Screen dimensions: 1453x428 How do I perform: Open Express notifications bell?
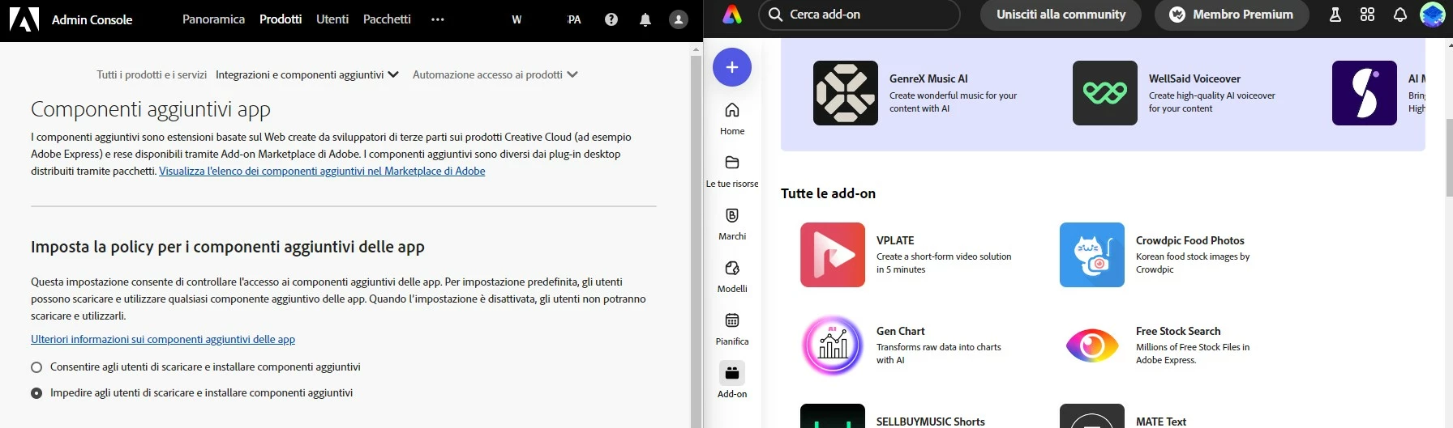[x=1400, y=15]
